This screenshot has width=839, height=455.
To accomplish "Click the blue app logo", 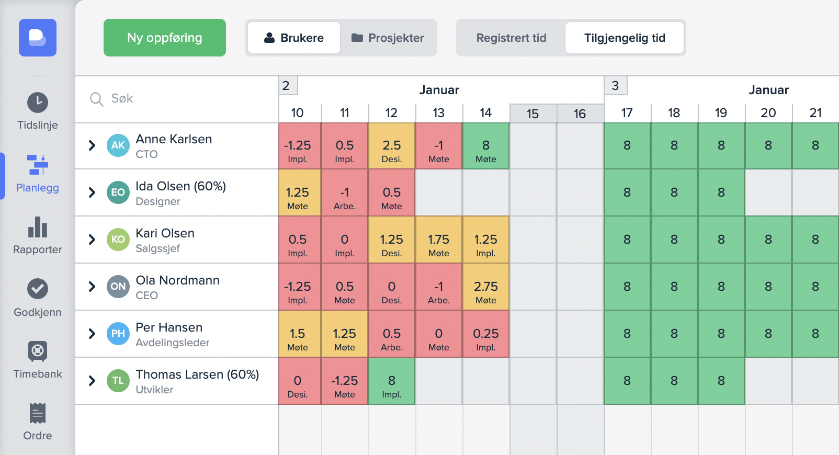I will coord(38,38).
